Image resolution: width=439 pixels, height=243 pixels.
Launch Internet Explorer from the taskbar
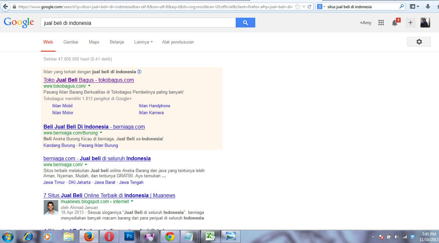pos(28,236)
